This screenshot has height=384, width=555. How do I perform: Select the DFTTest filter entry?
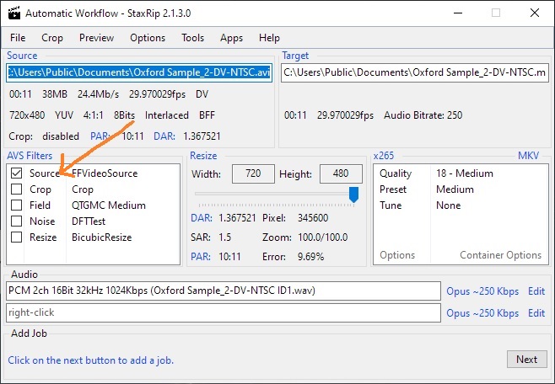click(89, 221)
